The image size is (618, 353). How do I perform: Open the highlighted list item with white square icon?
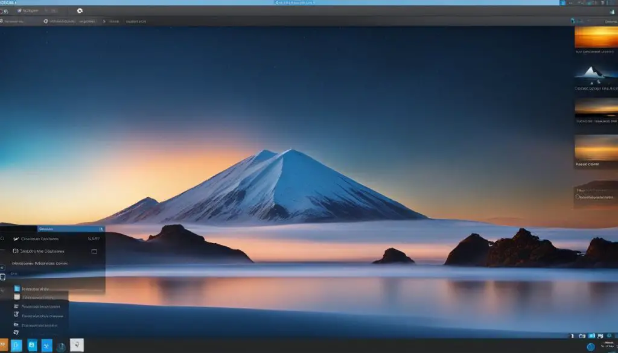coord(36,297)
